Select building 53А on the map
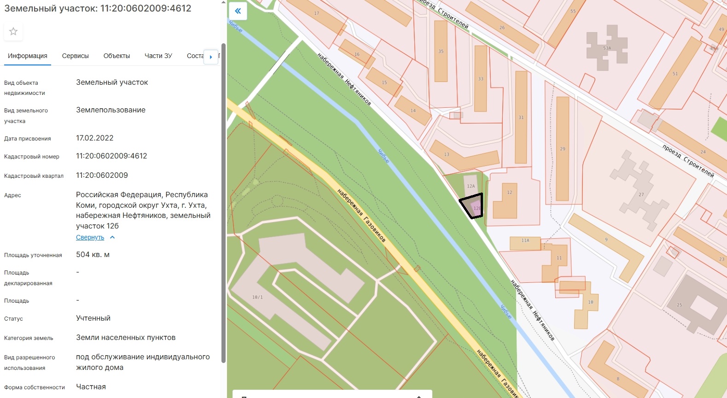 (x=607, y=47)
